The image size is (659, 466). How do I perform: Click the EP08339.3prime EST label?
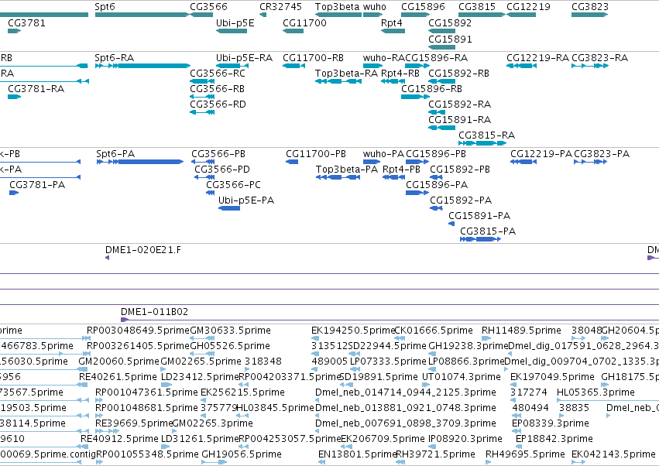click(x=551, y=423)
